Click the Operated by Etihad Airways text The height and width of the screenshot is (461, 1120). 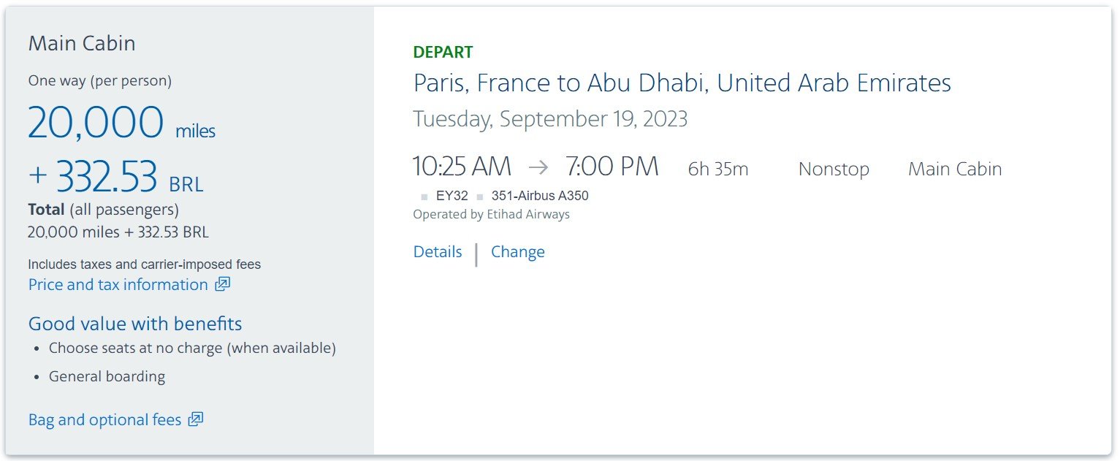click(491, 214)
